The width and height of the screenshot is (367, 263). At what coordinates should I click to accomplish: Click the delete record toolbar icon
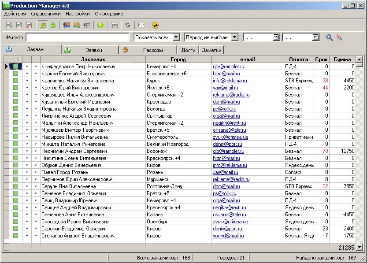pos(29,26)
